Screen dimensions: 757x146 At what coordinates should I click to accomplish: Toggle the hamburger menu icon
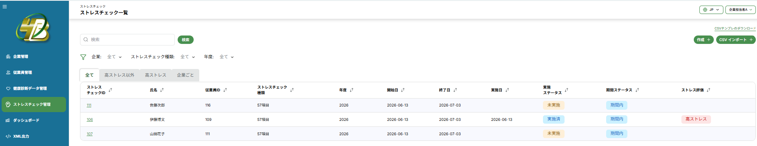point(5,6)
